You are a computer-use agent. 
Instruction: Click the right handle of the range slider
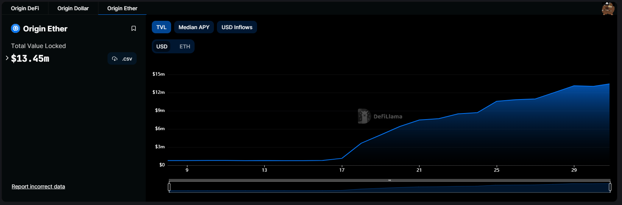[610, 187]
